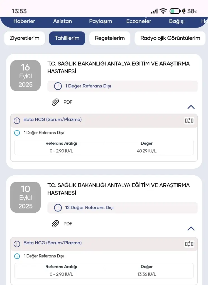208x285 pixels.
Task: Show Radyolojik Görüntülerim tab
Action: [170, 38]
